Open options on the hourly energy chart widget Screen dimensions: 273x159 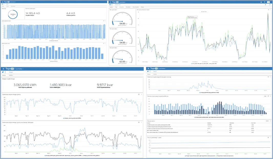pos(271,77)
